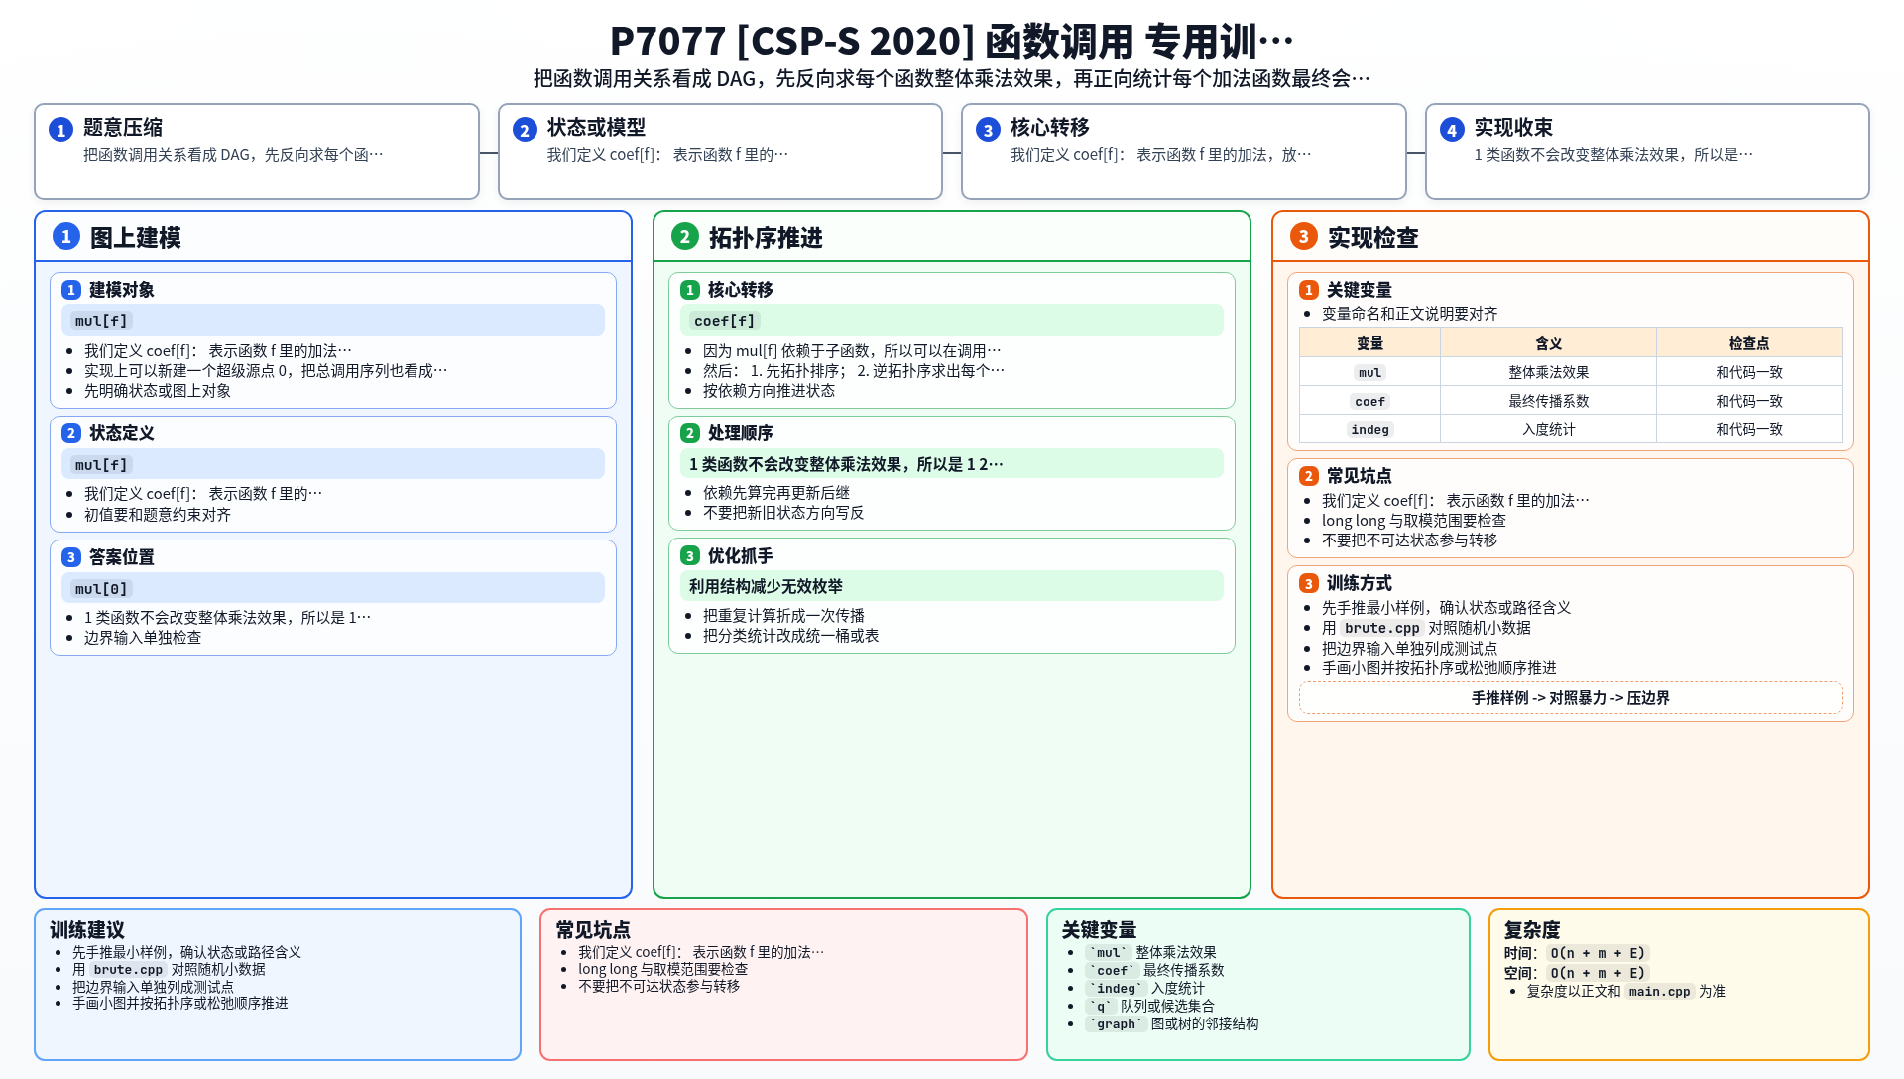Image resolution: width=1904 pixels, height=1079 pixels.
Task: Click the bullet 把分类统计改成统一桶或表
Action: [x=791, y=636]
